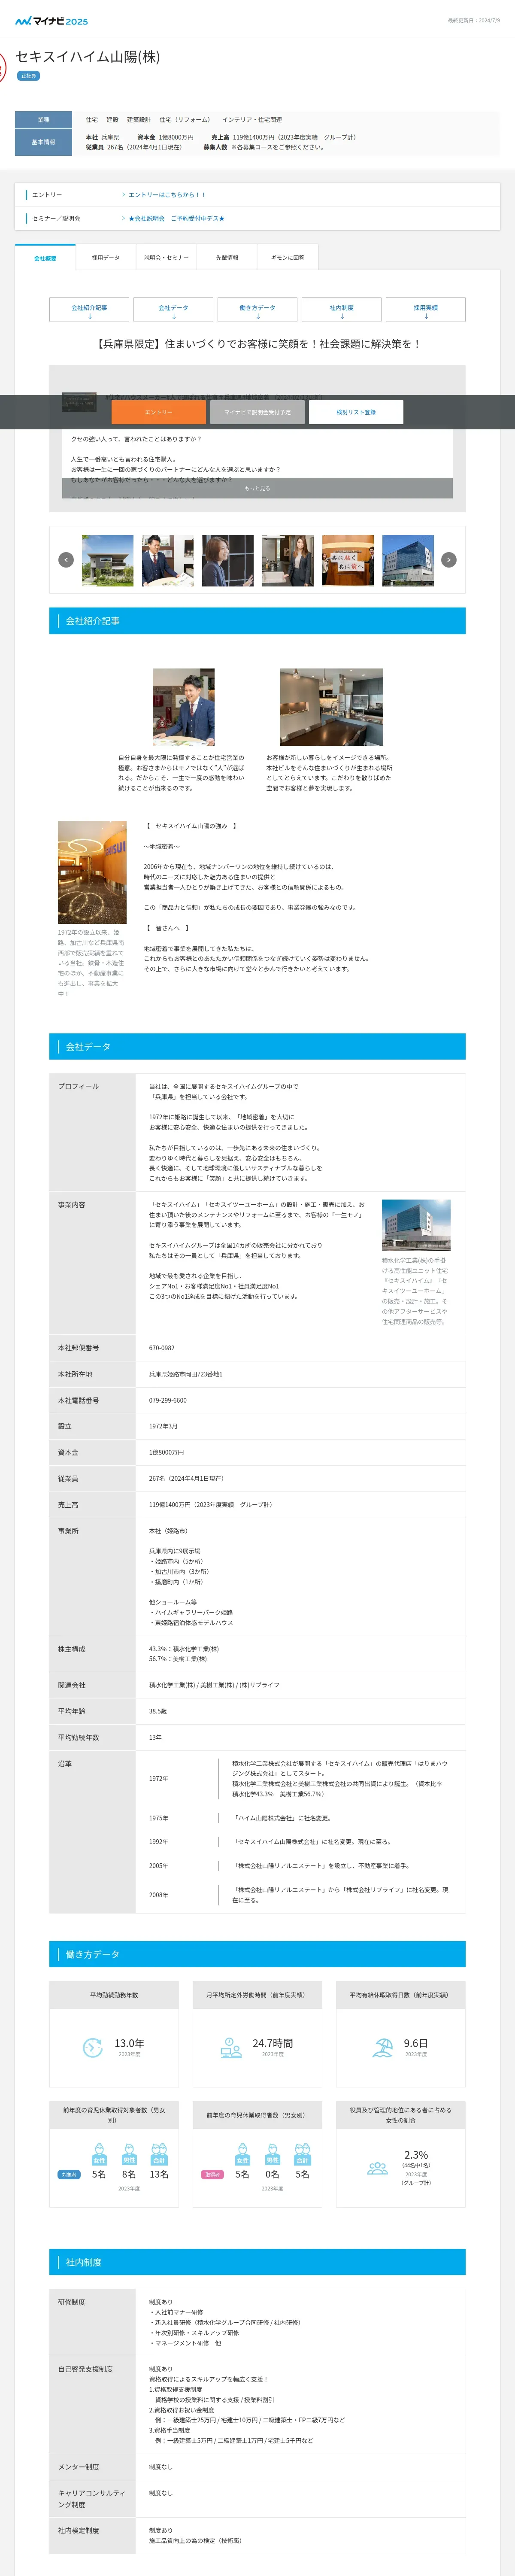Click the orange SEKISUI lobby photo
Viewport: 515px width, 2576px height.
pos(92,872)
